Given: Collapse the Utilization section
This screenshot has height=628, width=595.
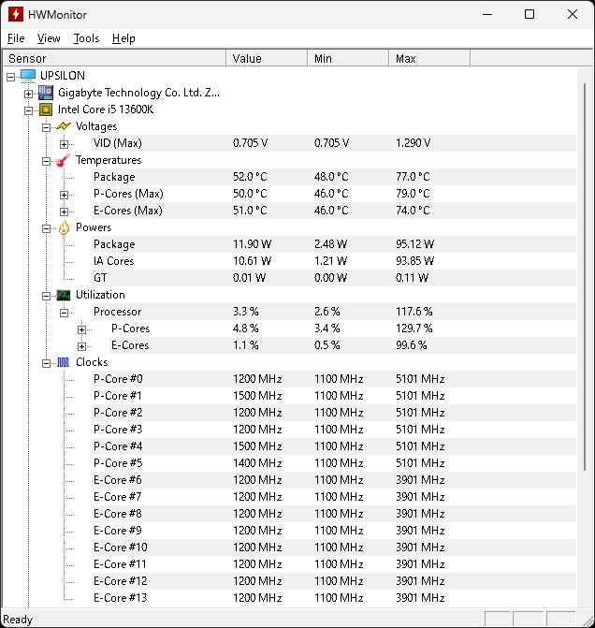Looking at the screenshot, I should click(x=47, y=296).
